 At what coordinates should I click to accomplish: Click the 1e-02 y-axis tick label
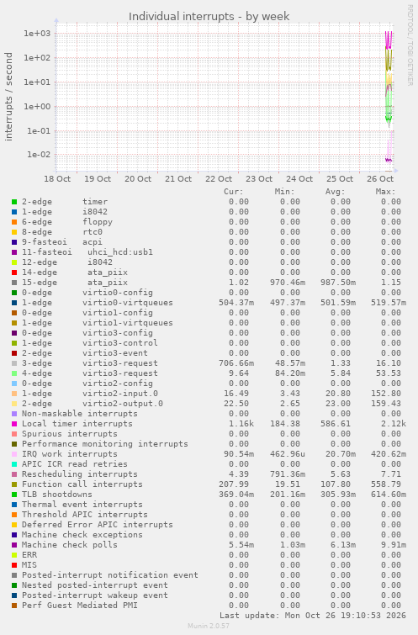point(39,155)
